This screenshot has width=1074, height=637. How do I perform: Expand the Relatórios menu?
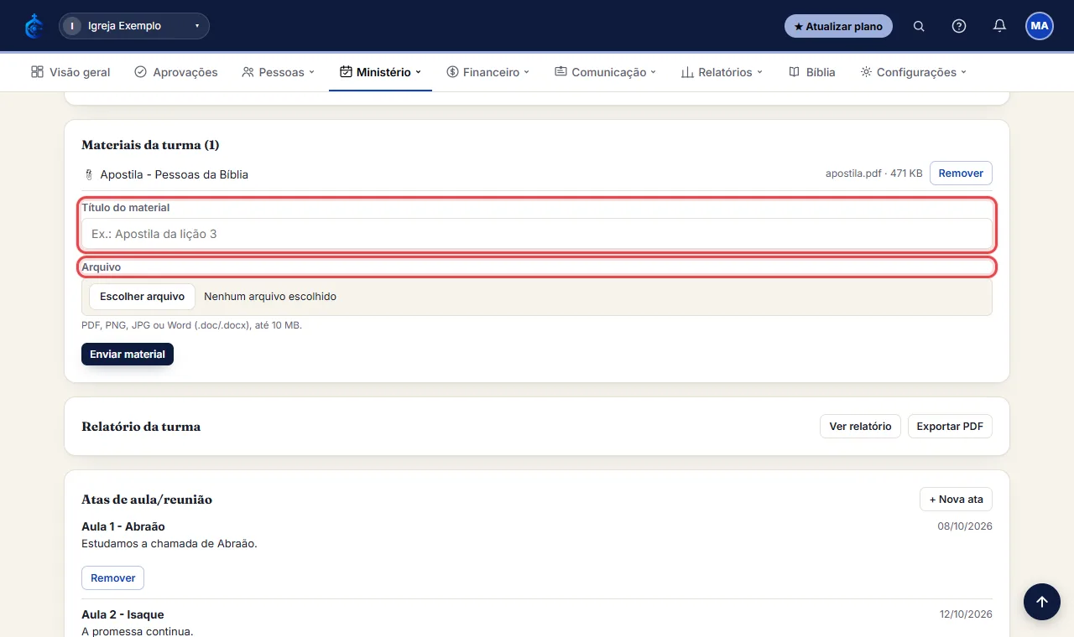click(x=722, y=72)
